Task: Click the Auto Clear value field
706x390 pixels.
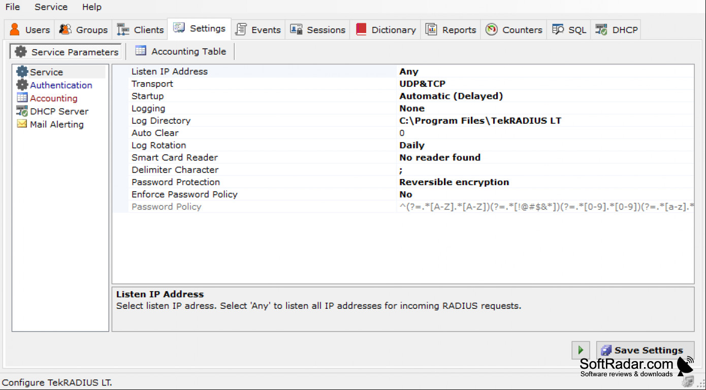Action: point(545,133)
